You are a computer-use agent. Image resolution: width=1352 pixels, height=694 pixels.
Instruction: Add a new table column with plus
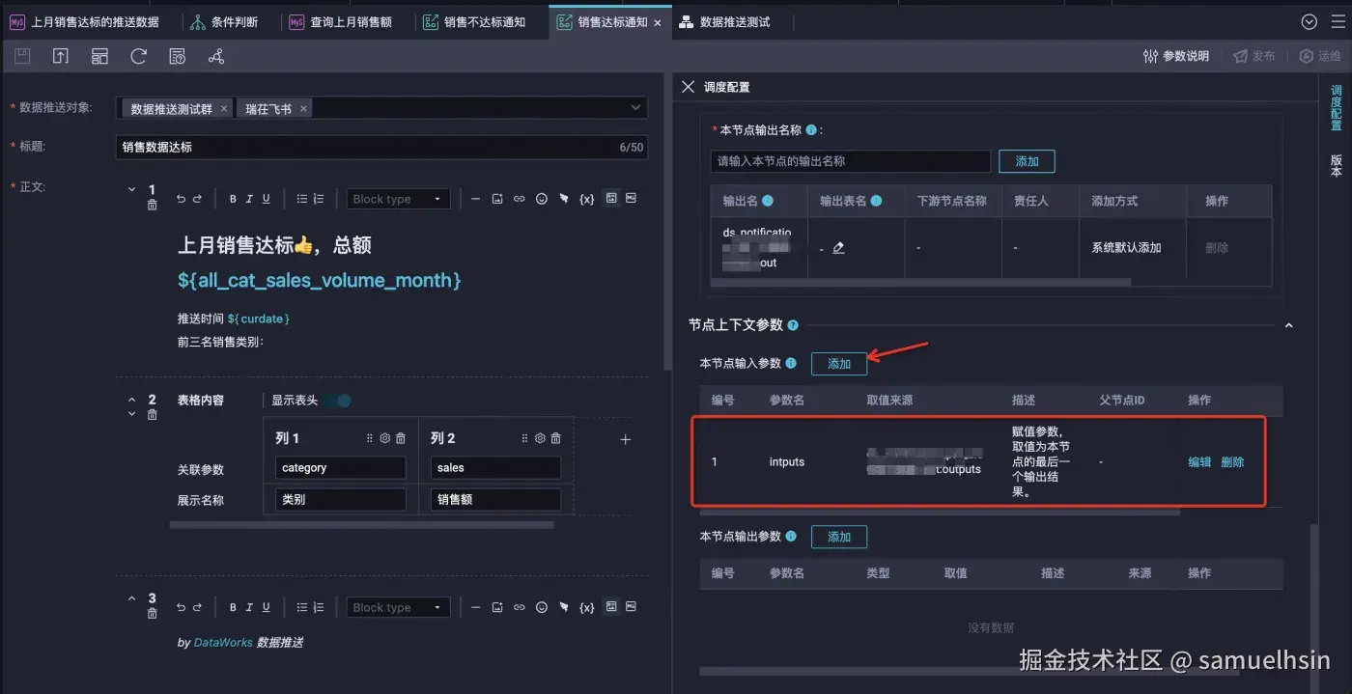pyautogui.click(x=625, y=439)
